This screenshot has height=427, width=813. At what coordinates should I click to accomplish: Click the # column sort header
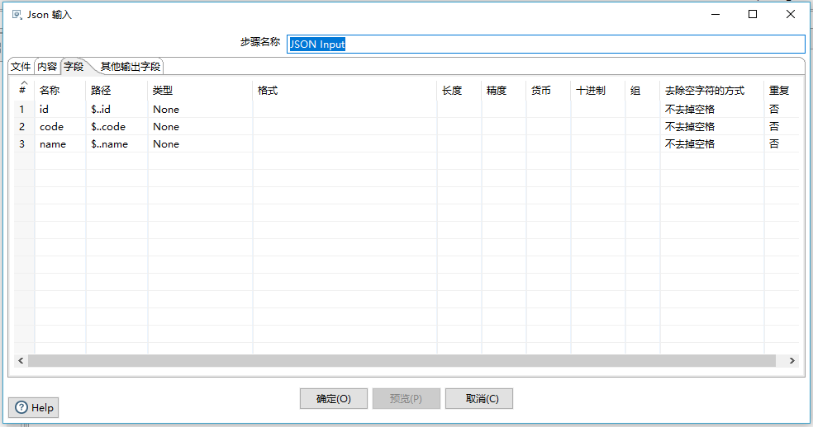(24, 89)
